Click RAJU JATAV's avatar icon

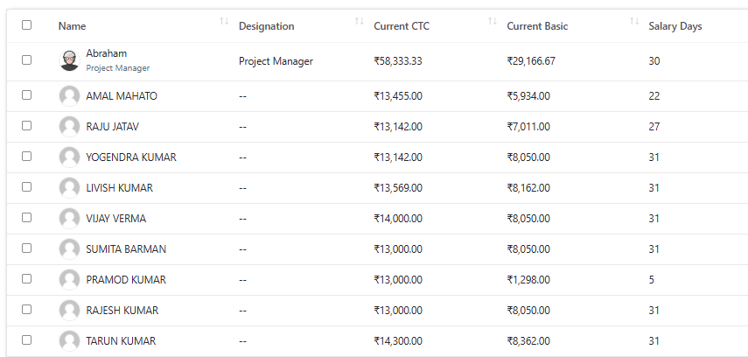coord(69,127)
